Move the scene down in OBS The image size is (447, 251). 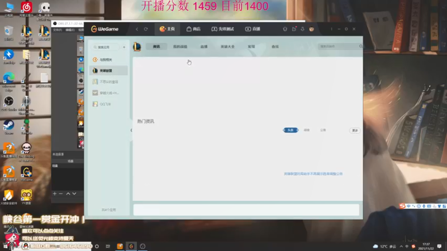(x=74, y=194)
